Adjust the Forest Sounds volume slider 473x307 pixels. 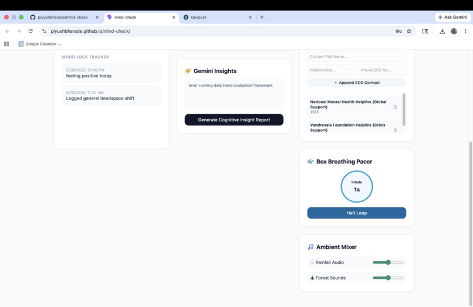click(388, 278)
